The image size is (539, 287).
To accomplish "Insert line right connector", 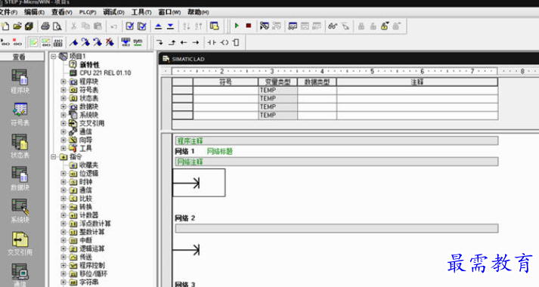I will pyautogui.click(x=196, y=42).
